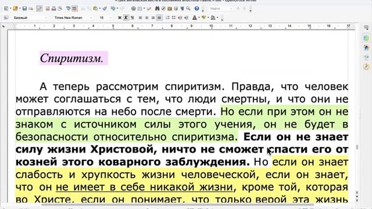
Task: Toggle Italic 'К' formatting
Action: (x=126, y=17)
